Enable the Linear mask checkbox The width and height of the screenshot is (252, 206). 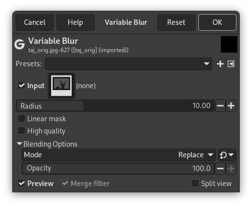pos(21,118)
